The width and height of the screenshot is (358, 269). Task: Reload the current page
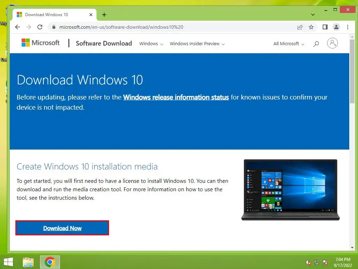[40, 27]
